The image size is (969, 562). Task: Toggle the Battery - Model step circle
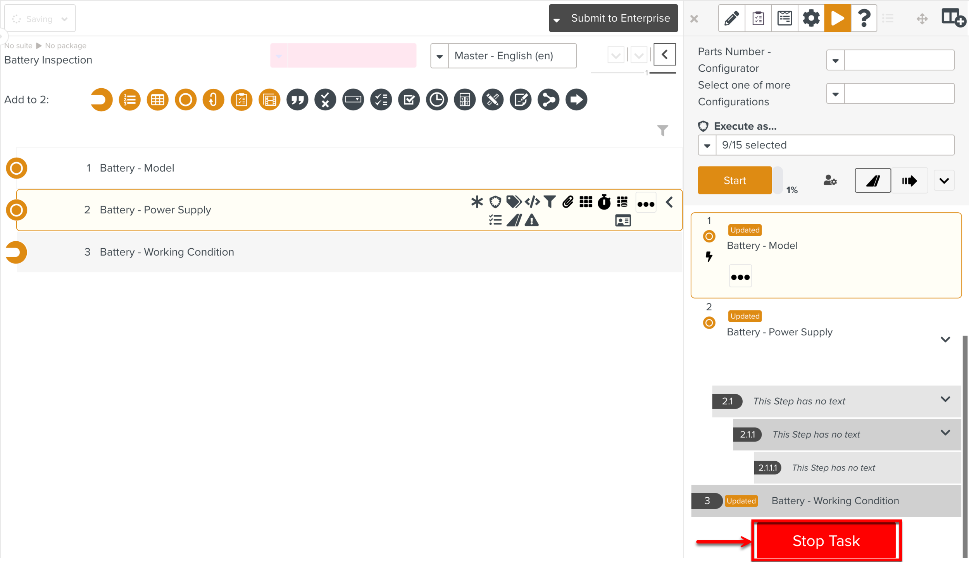pos(16,168)
